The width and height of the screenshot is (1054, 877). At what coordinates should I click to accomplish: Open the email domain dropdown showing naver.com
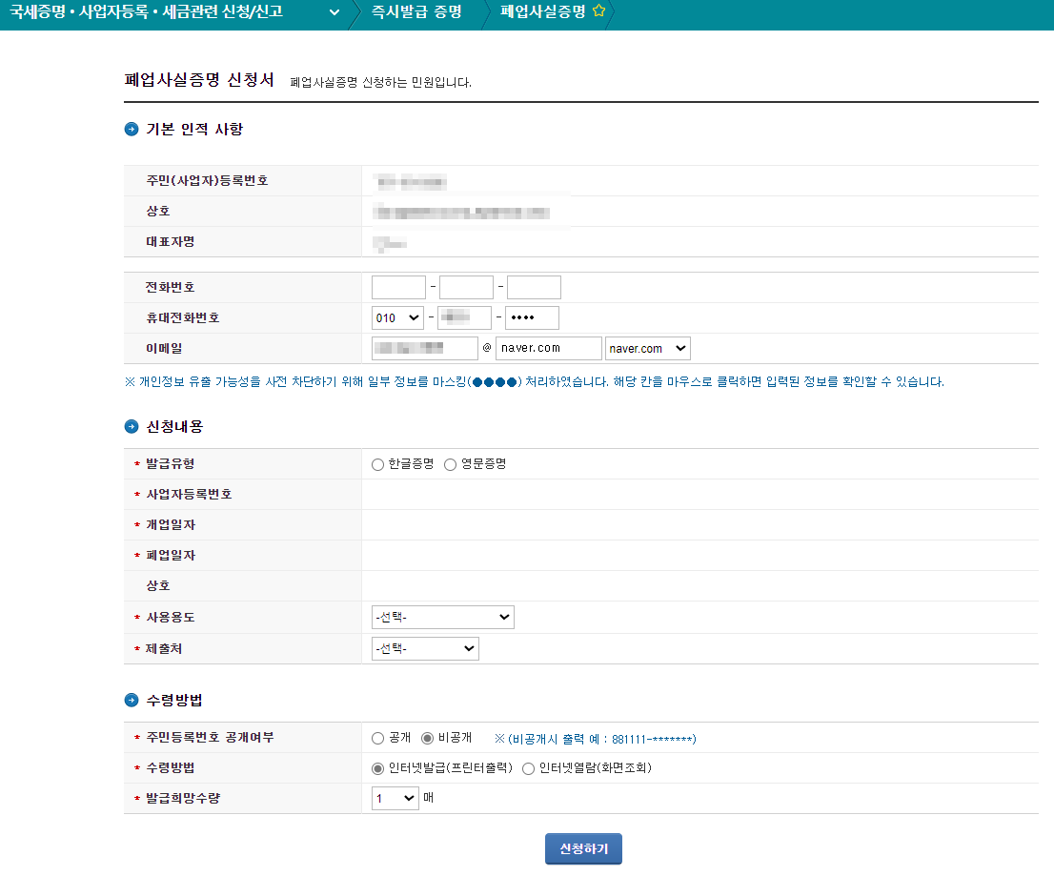pyautogui.click(x=648, y=348)
